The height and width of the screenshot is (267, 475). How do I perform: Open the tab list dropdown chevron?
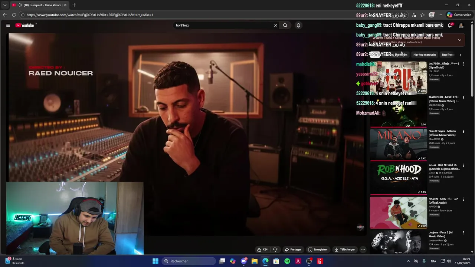tap(5, 5)
